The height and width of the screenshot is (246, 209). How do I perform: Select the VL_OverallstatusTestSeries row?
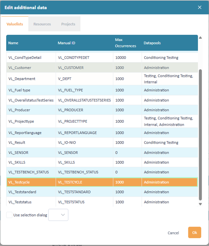(102, 100)
